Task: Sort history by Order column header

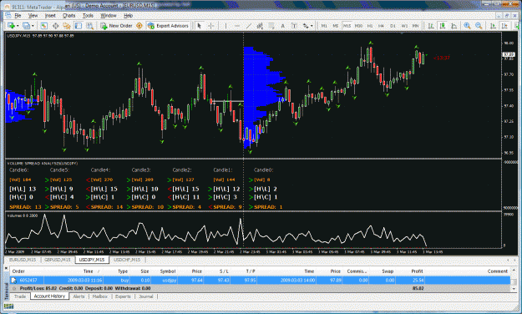Action: [x=18, y=271]
